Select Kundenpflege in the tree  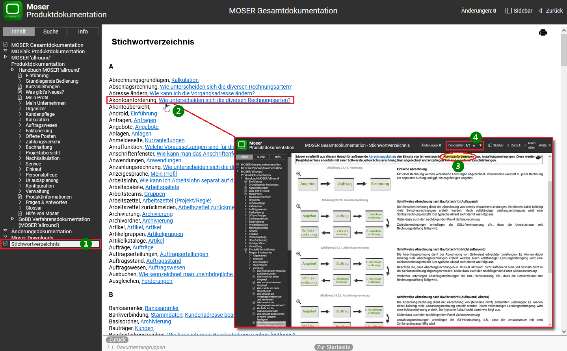tap(40, 114)
